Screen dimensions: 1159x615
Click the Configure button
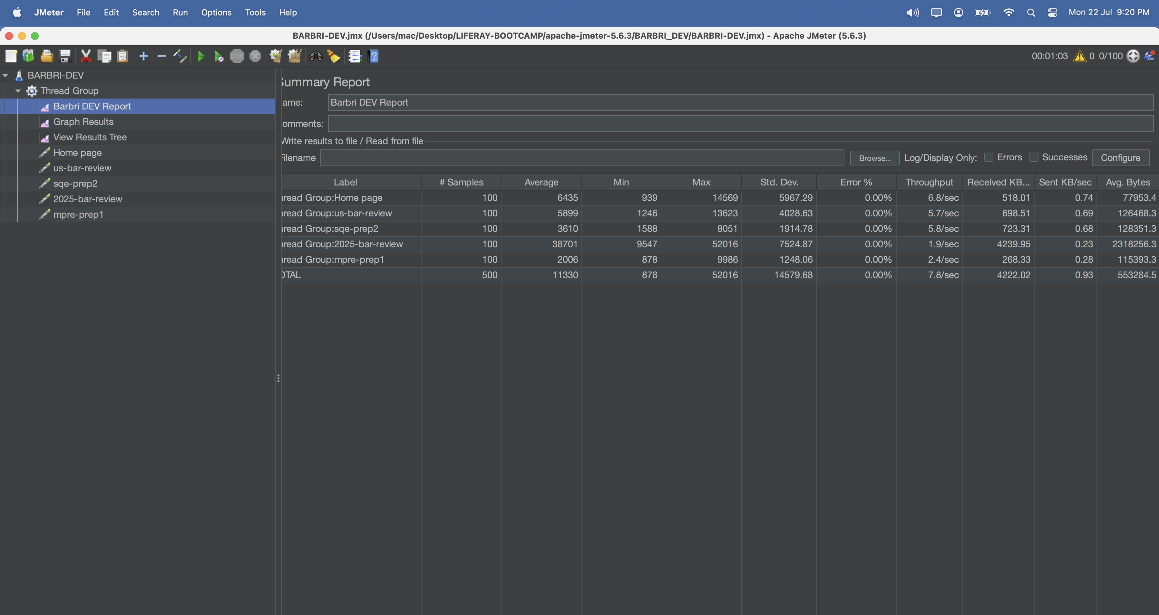(x=1120, y=158)
